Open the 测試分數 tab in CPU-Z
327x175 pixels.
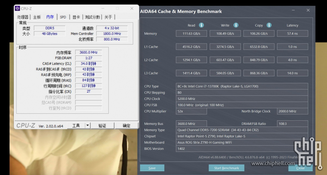coord(92,17)
